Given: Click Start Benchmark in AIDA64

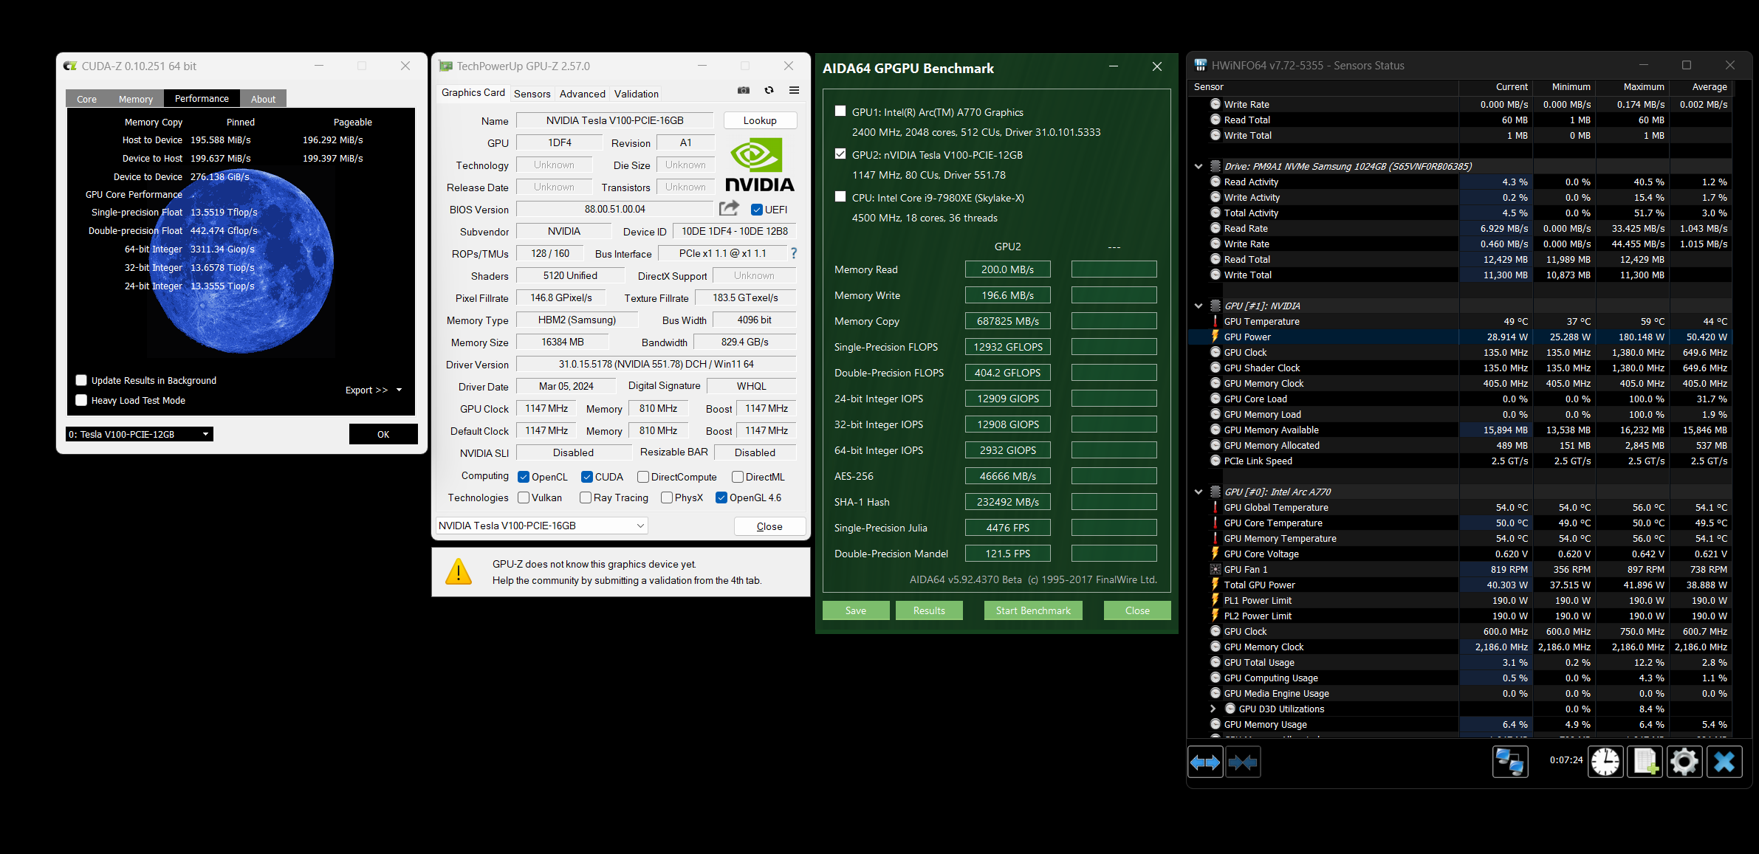Looking at the screenshot, I should pos(1032,610).
